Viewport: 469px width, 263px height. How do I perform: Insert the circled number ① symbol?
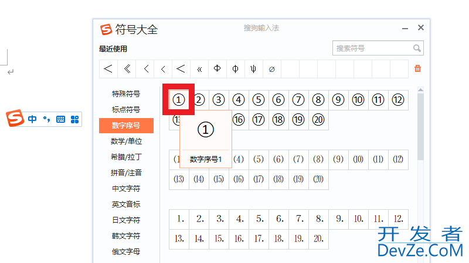click(179, 100)
